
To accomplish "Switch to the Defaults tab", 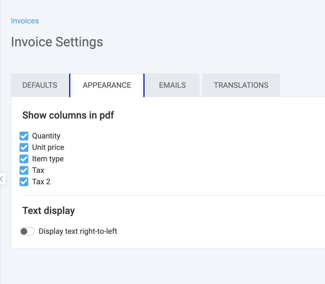I will 40,85.
